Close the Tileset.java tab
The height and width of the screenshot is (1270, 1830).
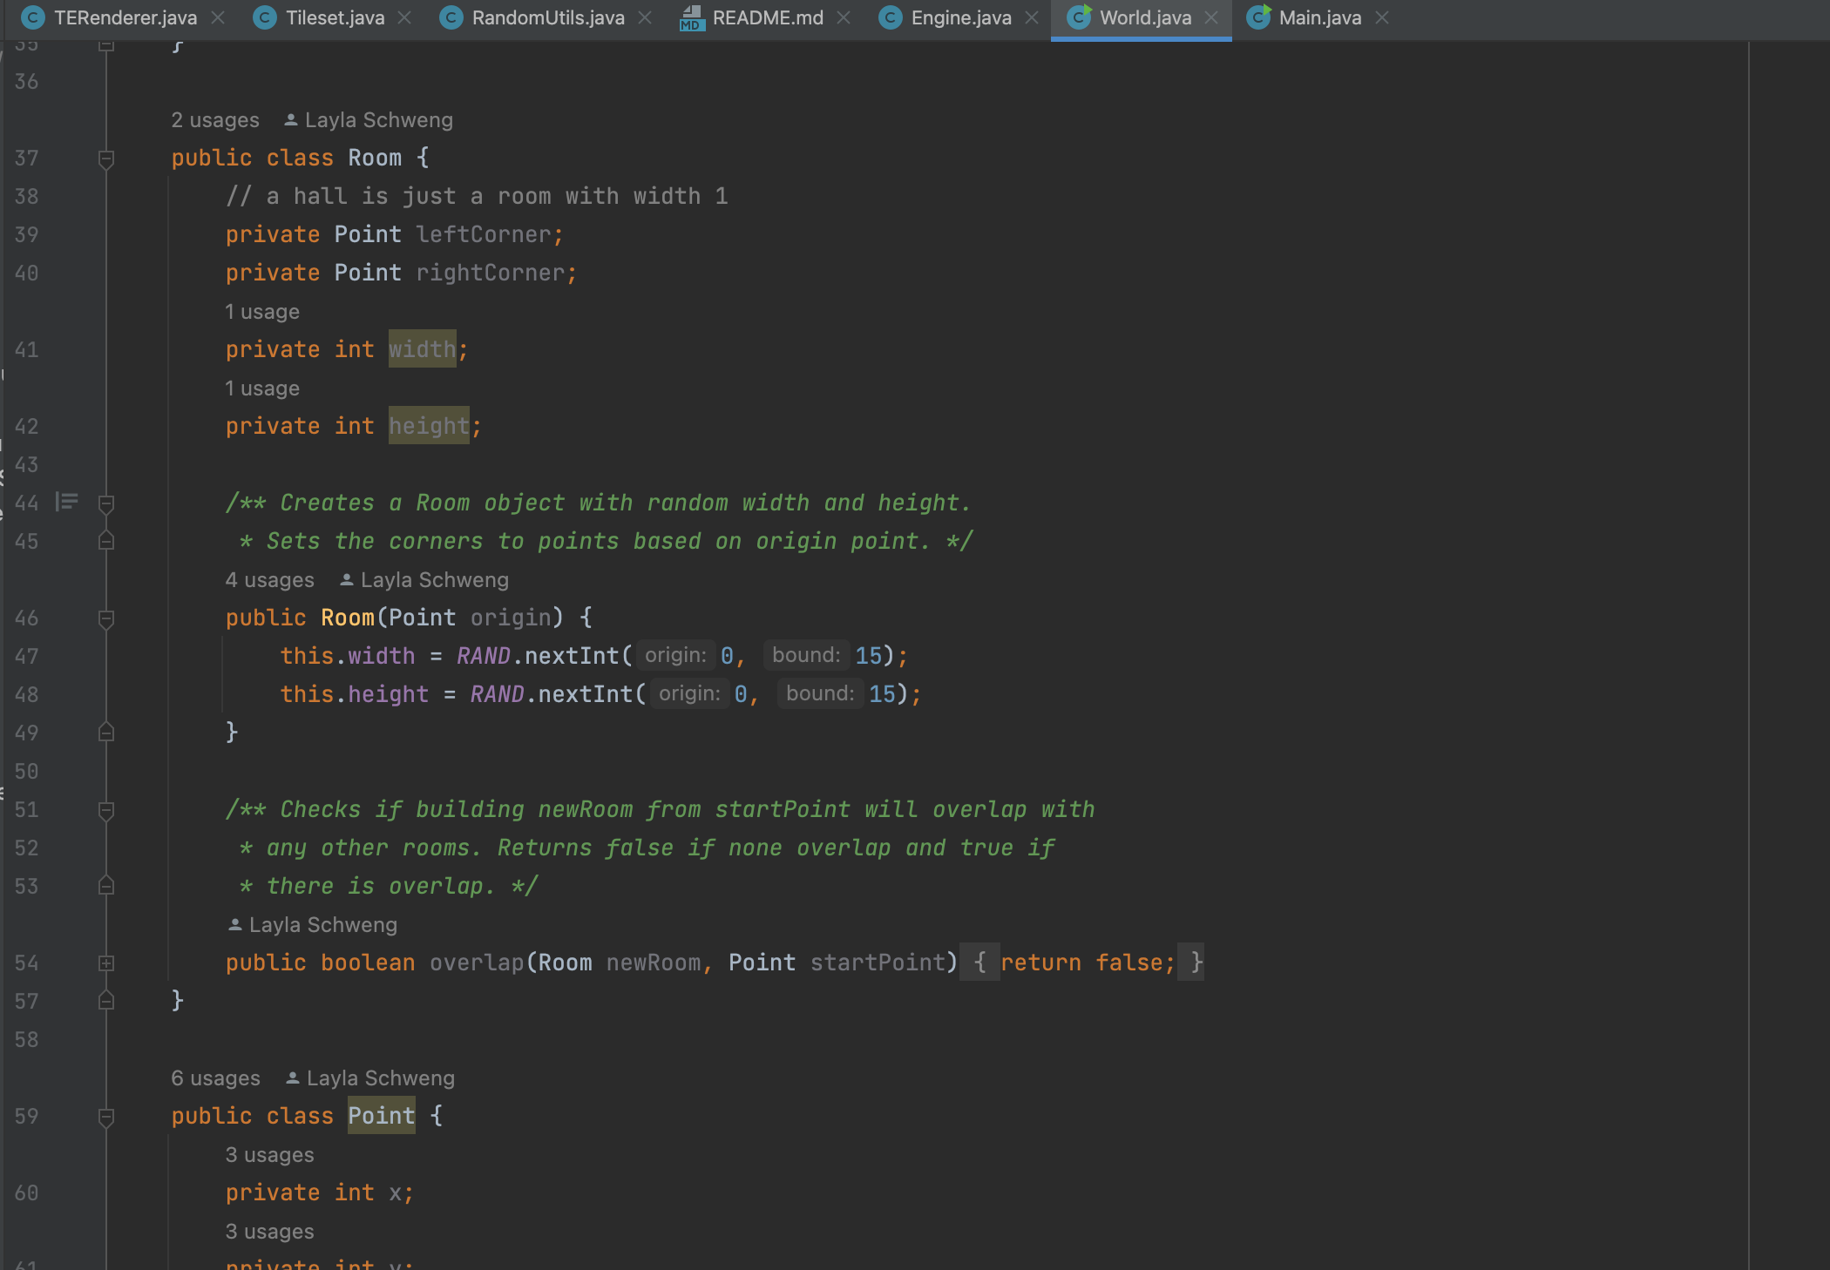(x=404, y=17)
